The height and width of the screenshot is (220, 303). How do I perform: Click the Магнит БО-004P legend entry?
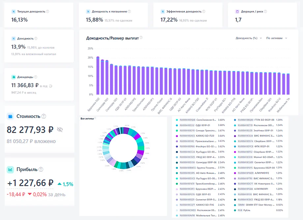pyautogui.click(x=259, y=157)
